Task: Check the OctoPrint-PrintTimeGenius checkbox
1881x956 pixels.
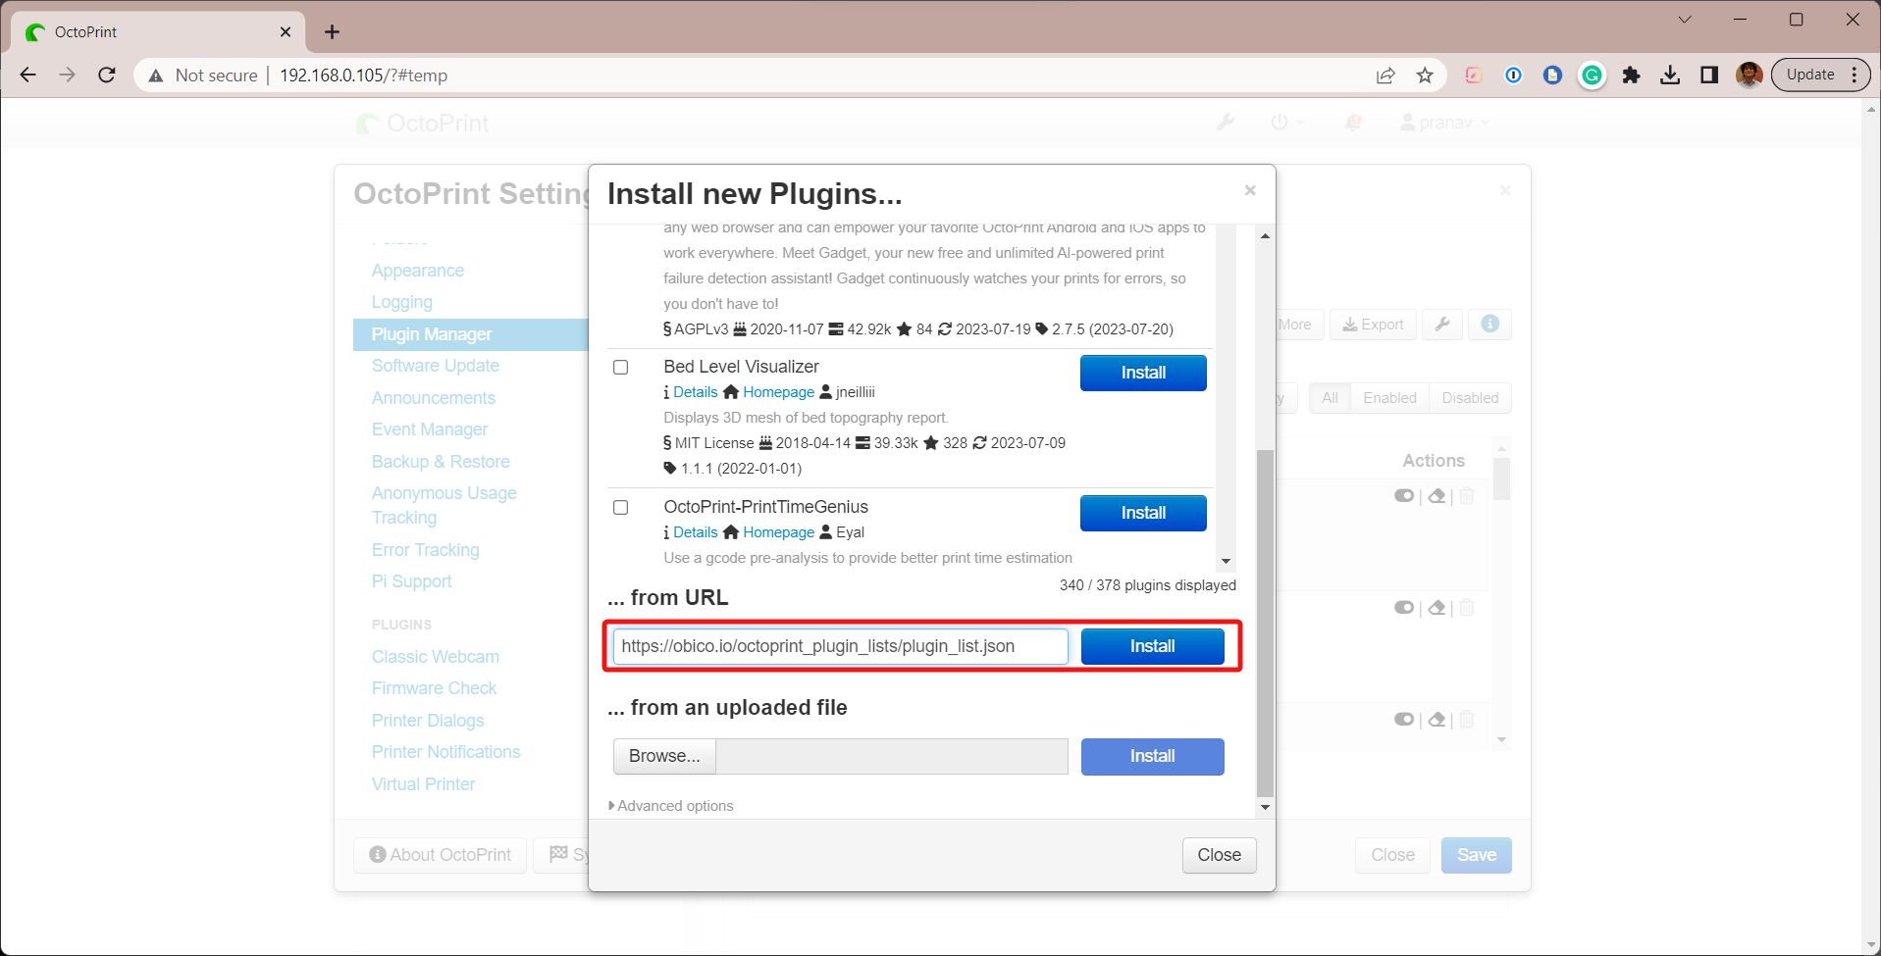Action: coord(620,508)
